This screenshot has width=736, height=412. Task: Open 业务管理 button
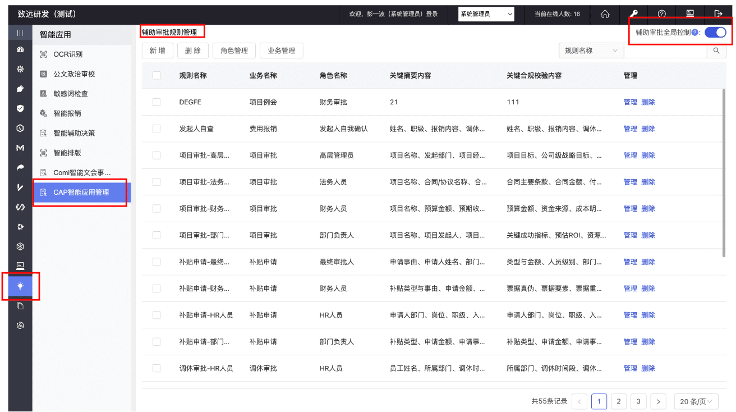tap(282, 51)
